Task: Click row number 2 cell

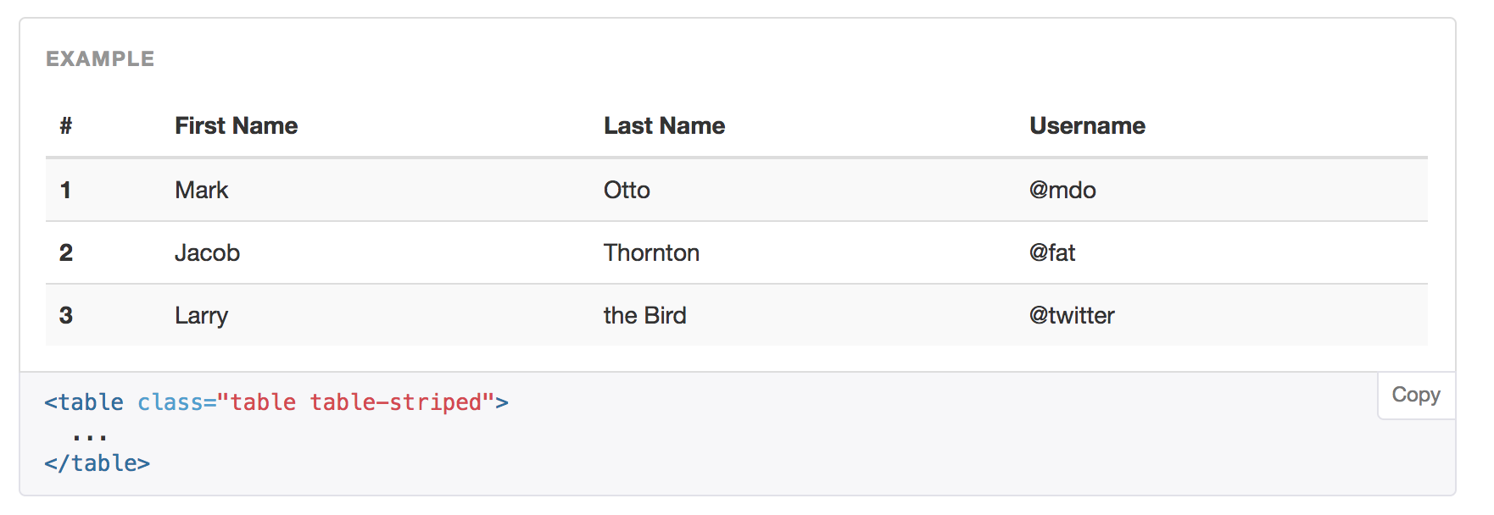Action: (x=66, y=252)
